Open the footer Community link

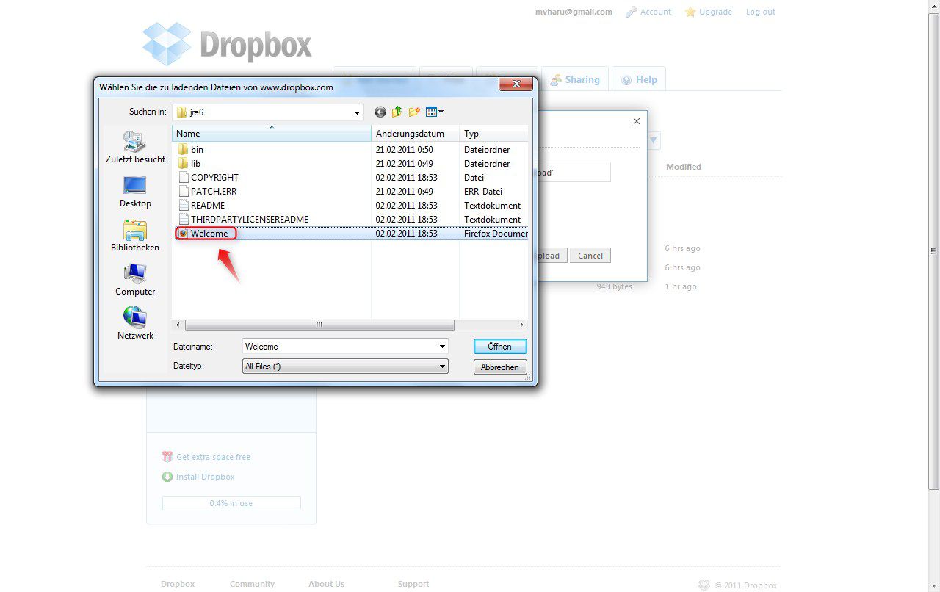[252, 584]
